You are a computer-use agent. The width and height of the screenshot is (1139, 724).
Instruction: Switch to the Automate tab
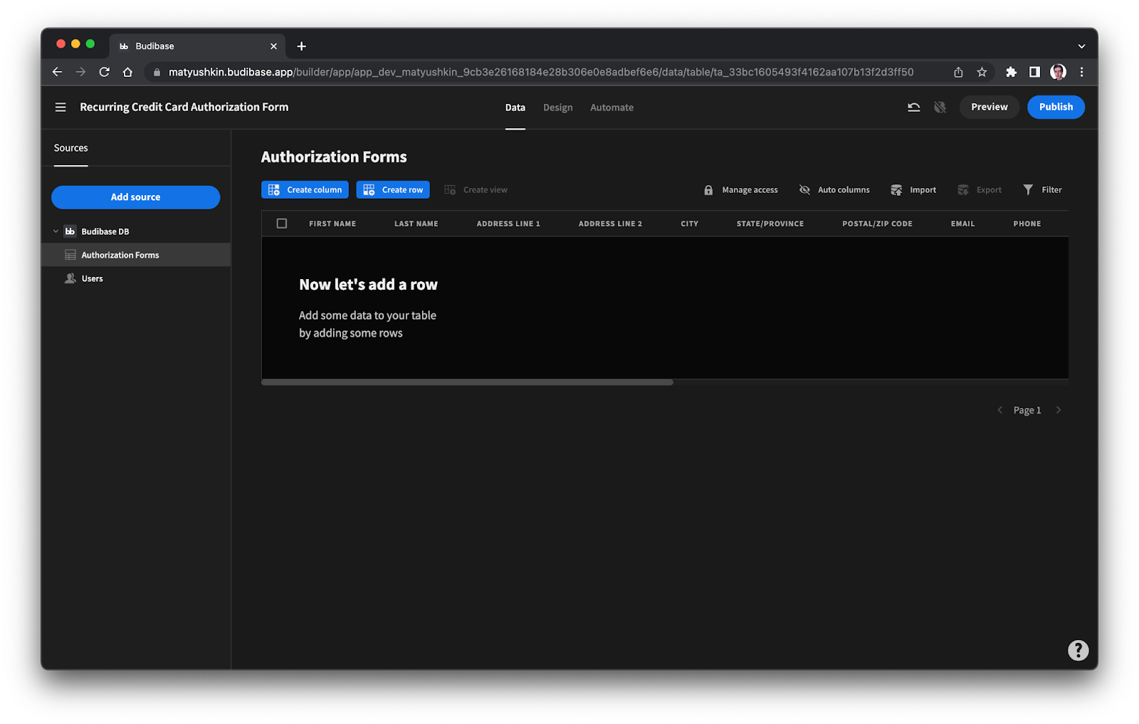(x=612, y=107)
